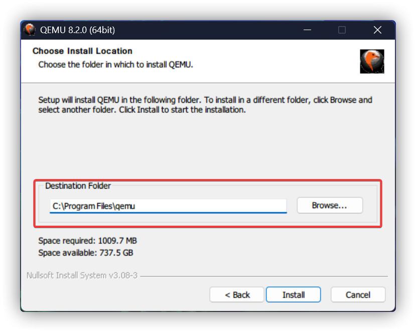Click the 'Choose Install Location' heading
The height and width of the screenshot is (332, 416).
pyautogui.click(x=82, y=51)
